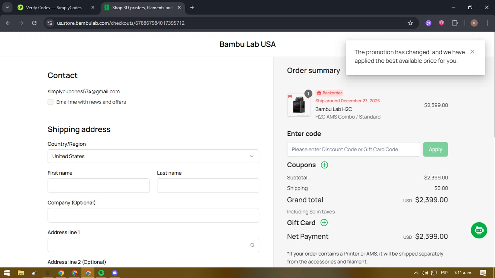This screenshot has width=495, height=278.
Task: Click the Bambu Lab H2C product name
Action: 334,109
